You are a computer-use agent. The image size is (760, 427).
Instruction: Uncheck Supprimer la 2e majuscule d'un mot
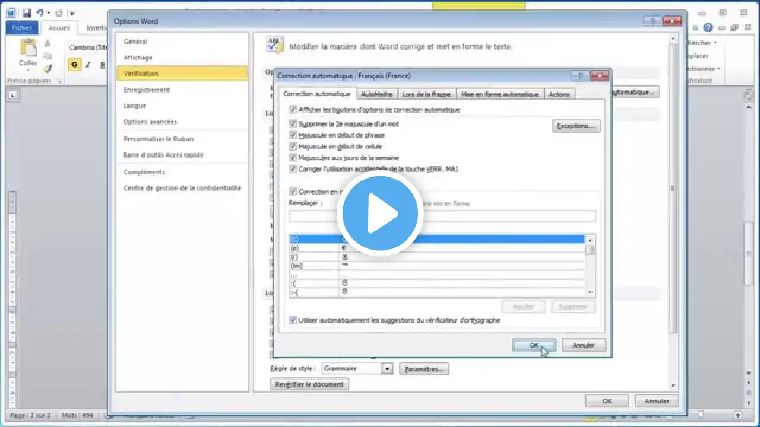[x=293, y=124]
